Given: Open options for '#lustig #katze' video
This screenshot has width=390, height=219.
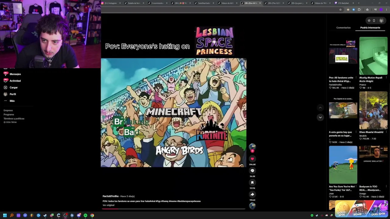Looking at the screenshot, I should point(386,78).
